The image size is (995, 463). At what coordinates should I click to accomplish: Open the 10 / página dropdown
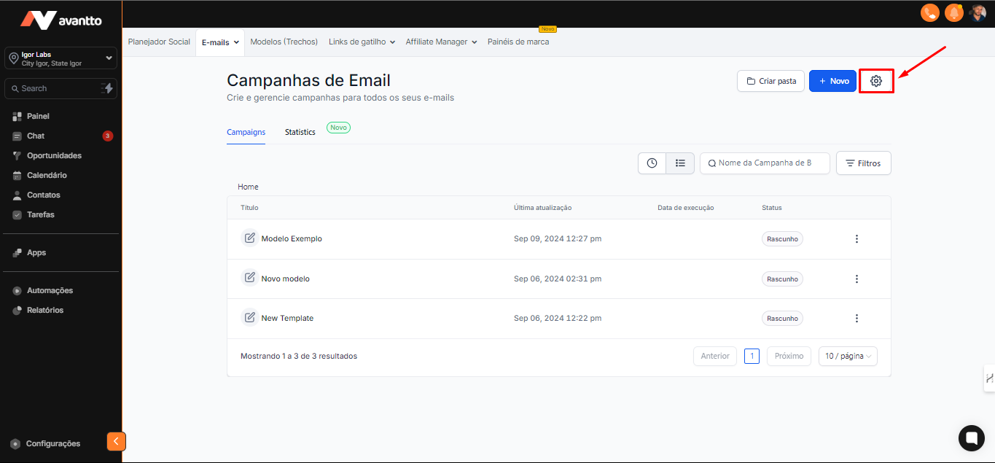point(848,357)
